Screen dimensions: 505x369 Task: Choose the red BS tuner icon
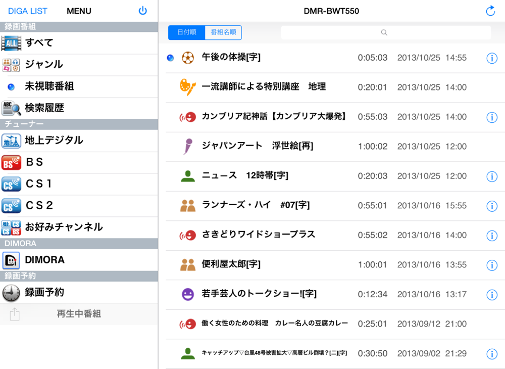click(11, 163)
